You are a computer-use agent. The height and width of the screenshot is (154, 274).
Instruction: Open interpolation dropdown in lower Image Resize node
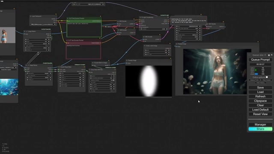coord(39,74)
